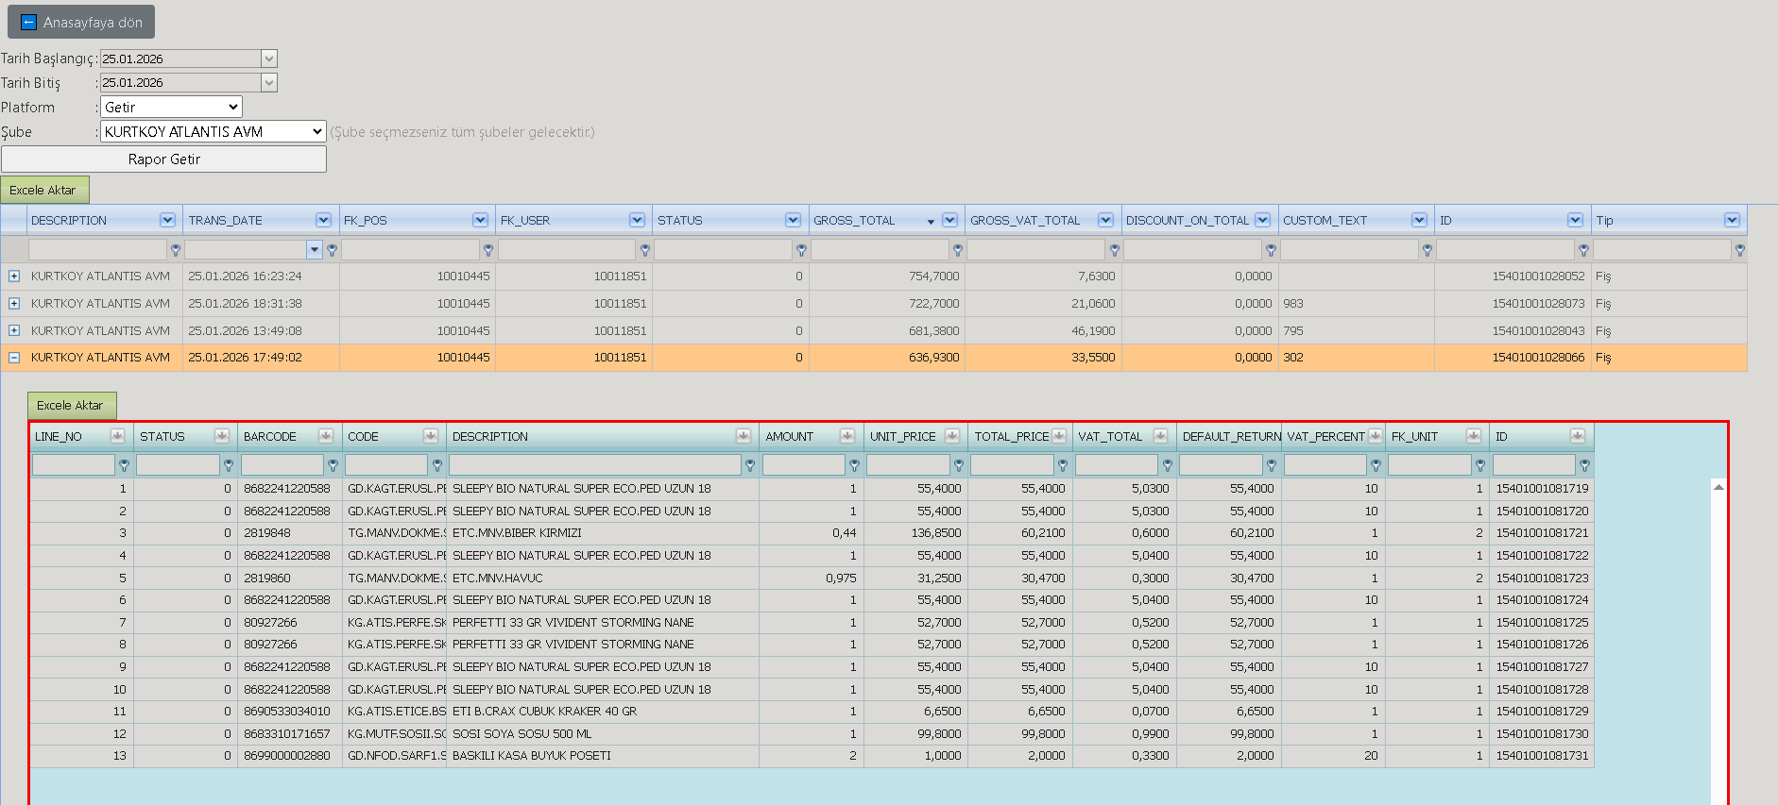1778x805 pixels.
Task: Open the Şube dropdown KURTKOY ATLANTIS AVM
Action: coord(214,131)
